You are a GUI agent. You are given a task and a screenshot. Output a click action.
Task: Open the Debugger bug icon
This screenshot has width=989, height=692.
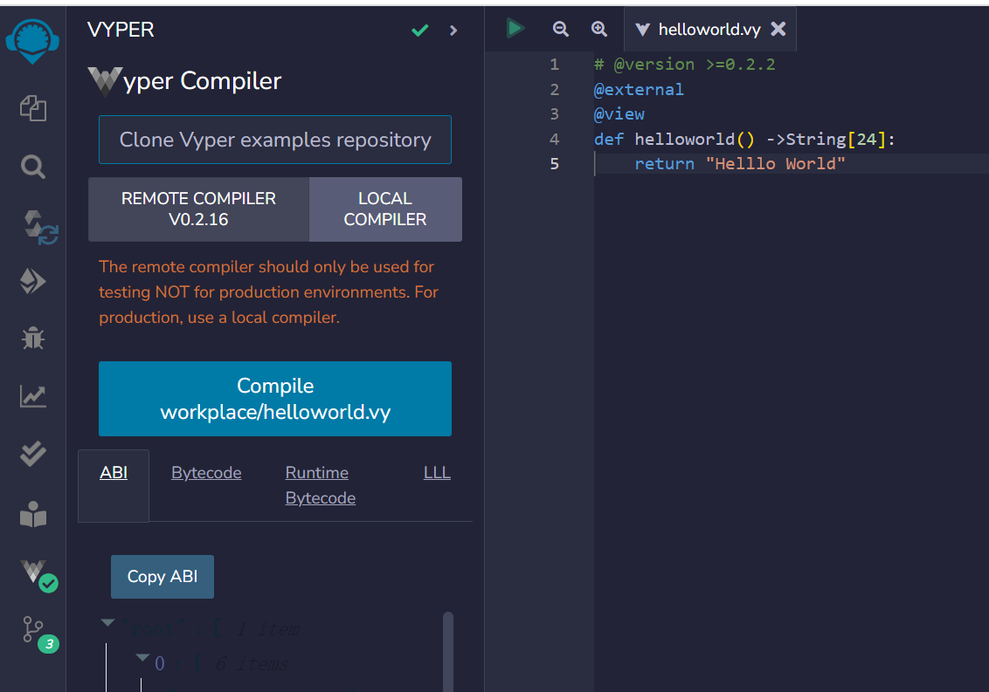point(33,339)
